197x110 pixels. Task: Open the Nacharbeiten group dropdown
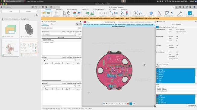[169, 16]
